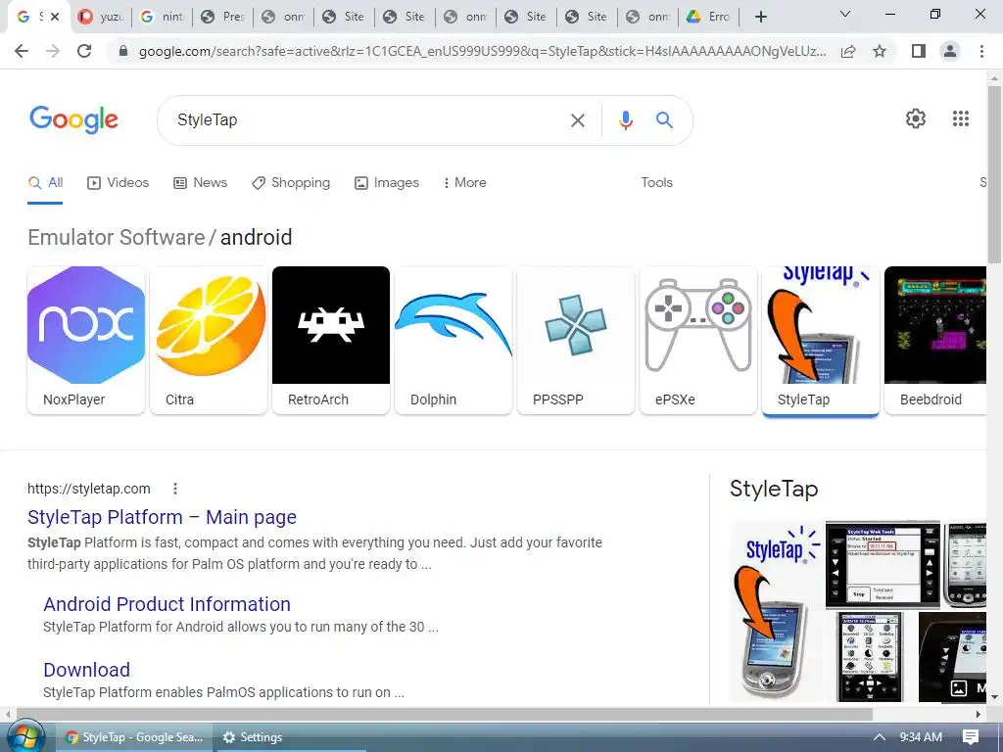The width and height of the screenshot is (1003, 752).
Task: Open the taskbar notification center icon
Action: coord(971,737)
